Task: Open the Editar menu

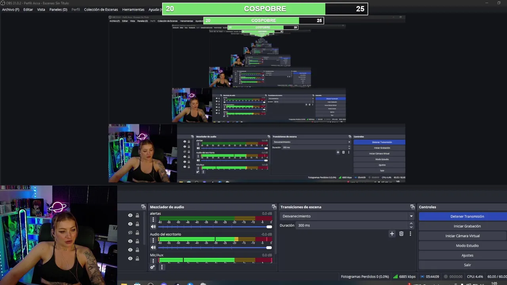Action: click(x=28, y=9)
